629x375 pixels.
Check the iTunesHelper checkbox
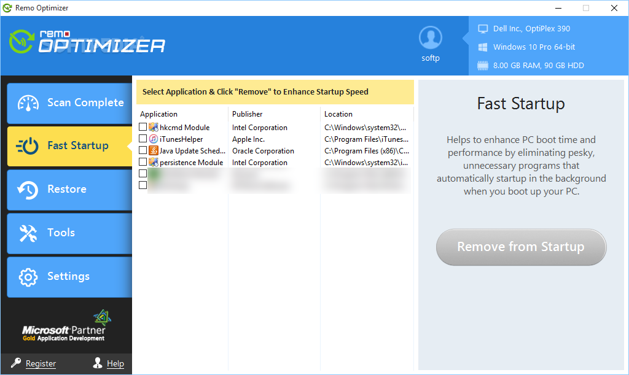click(x=143, y=139)
